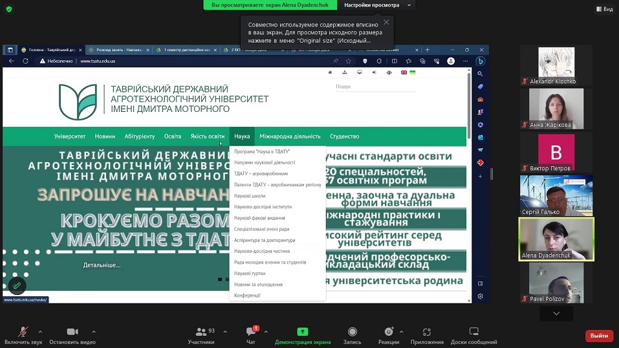The width and height of the screenshot is (619, 348).
Task: Select Сергій Галько video thumbnail
Action: (556, 195)
